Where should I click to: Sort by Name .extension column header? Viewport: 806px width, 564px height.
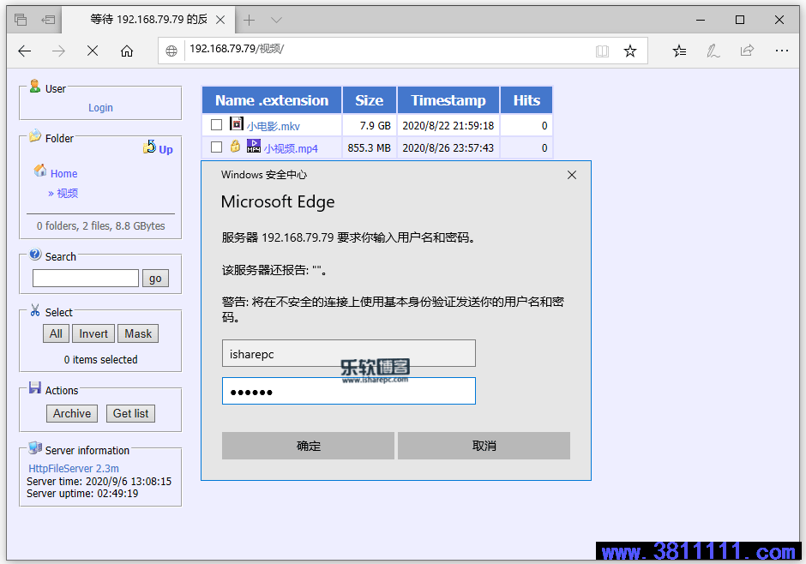pyautogui.click(x=272, y=100)
